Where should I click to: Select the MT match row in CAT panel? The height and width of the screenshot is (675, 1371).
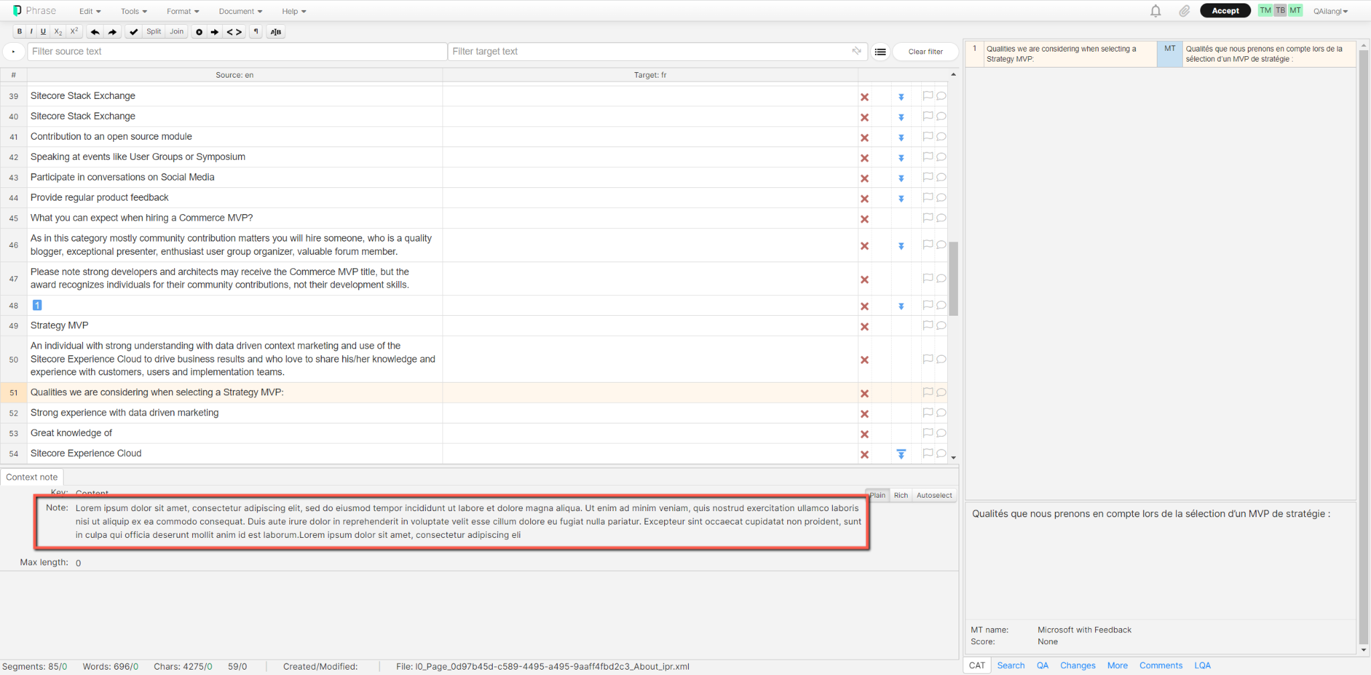pos(1161,54)
